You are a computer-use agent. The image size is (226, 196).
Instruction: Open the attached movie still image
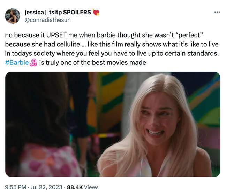(x=113, y=124)
